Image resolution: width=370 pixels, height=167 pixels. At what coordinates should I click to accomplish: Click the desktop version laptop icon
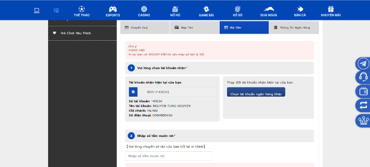click(37, 10)
